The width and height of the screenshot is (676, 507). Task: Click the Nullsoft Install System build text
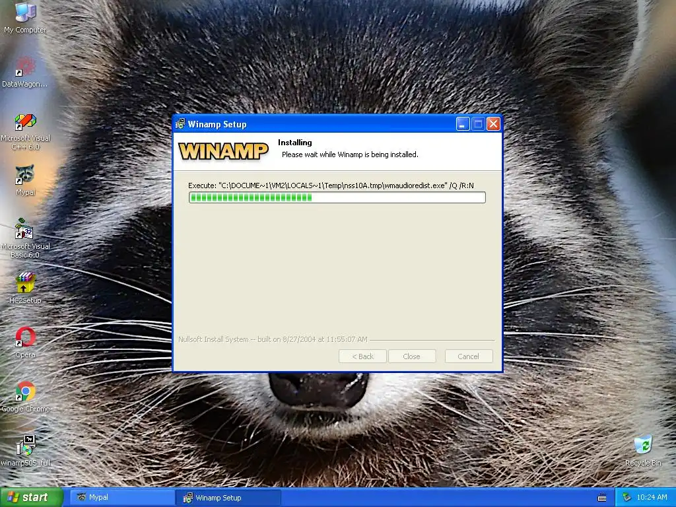273,339
